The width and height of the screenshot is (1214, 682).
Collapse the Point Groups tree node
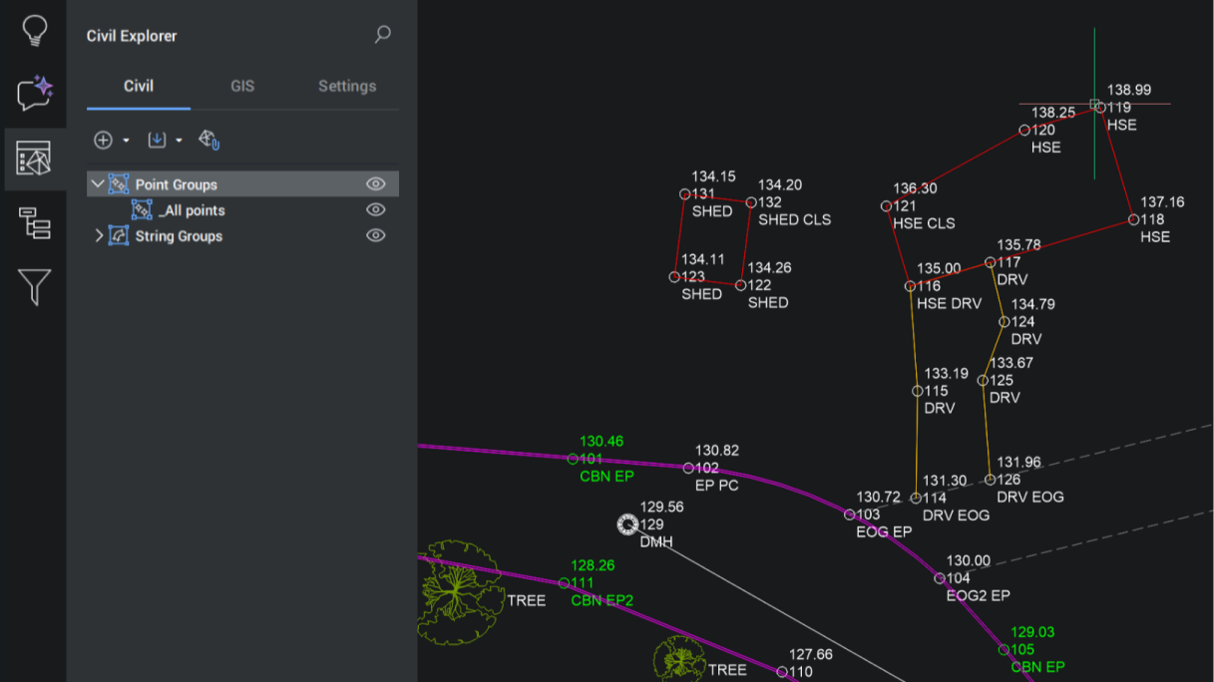[x=98, y=184]
